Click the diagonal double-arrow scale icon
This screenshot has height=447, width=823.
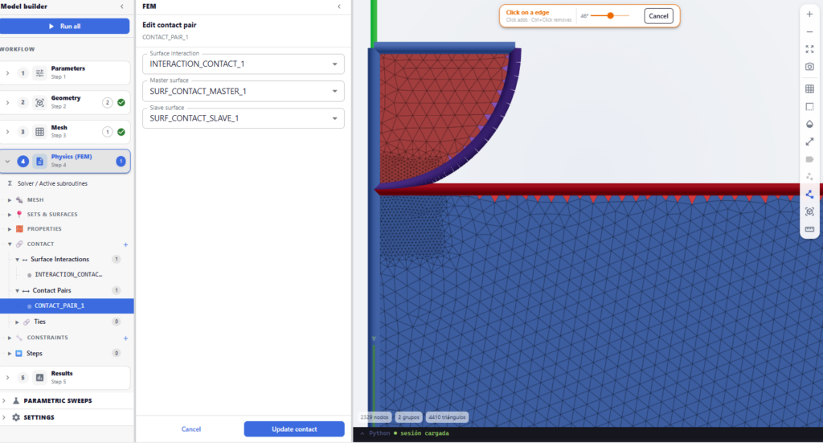[x=809, y=141]
